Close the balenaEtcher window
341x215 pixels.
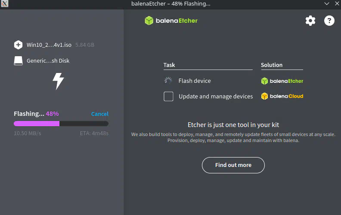click(337, 4)
